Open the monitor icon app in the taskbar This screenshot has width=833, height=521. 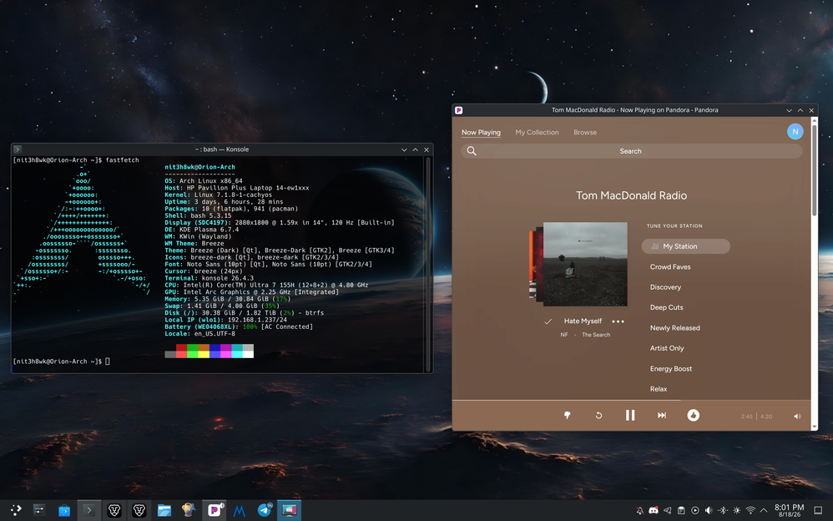[289, 510]
